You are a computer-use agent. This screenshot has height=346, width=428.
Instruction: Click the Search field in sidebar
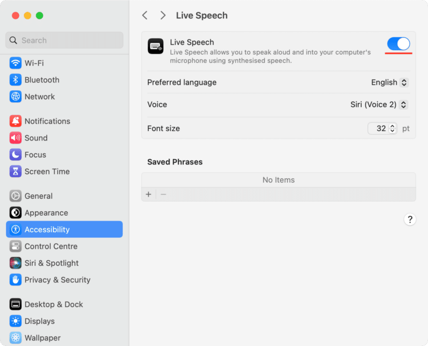[65, 40]
